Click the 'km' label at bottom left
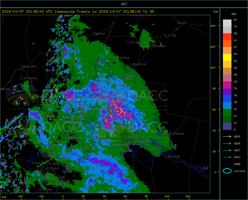Viewport: 248px width, 200px height. click(4, 197)
